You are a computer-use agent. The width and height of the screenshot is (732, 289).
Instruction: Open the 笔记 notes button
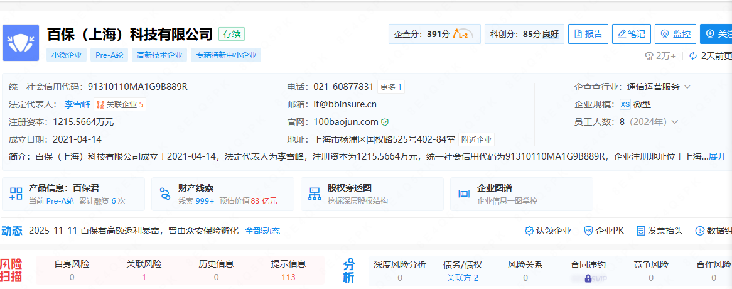pyautogui.click(x=631, y=34)
